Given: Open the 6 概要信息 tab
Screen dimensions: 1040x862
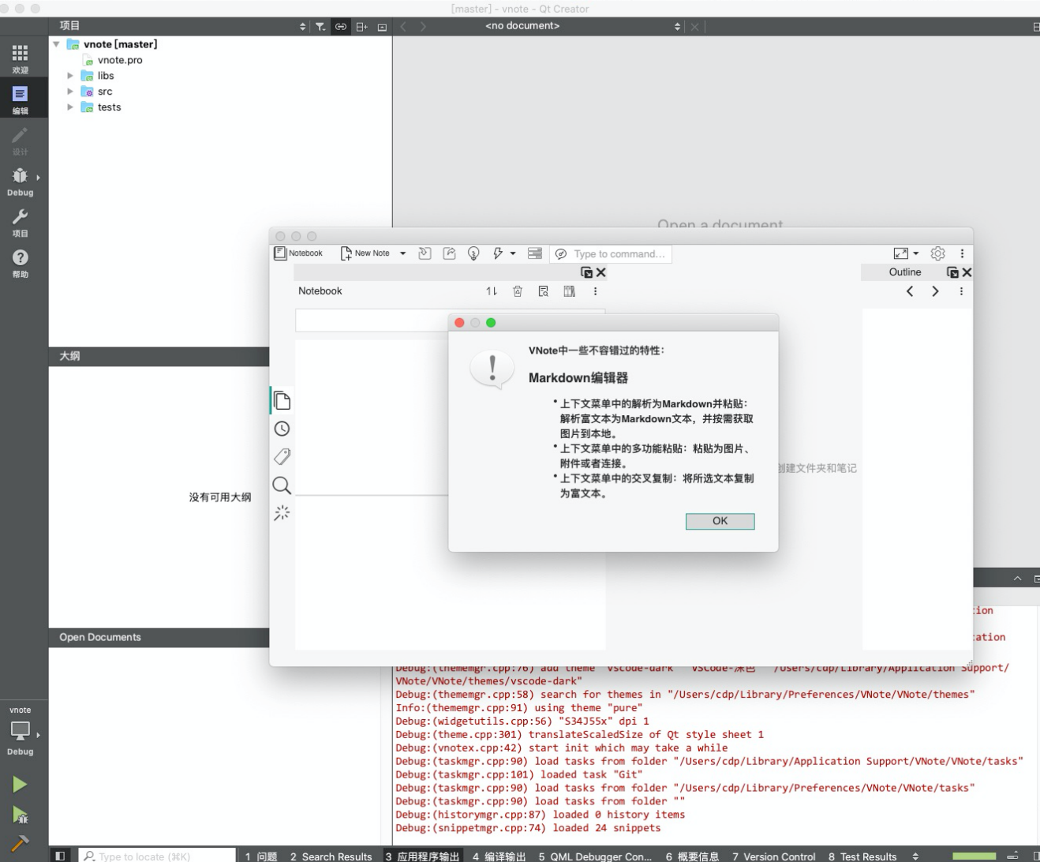Looking at the screenshot, I should click(x=692, y=856).
